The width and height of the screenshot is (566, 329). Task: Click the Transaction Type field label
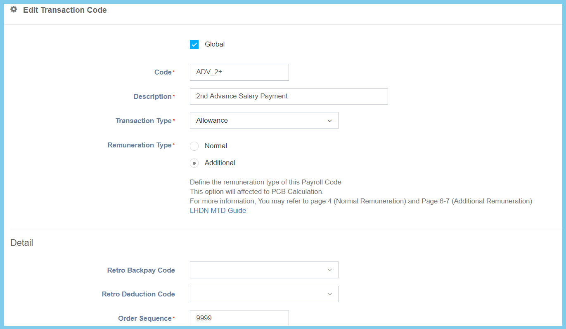143,121
